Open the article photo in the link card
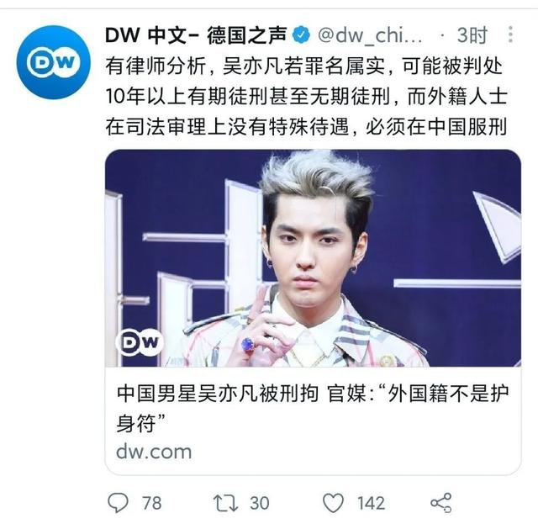 click(x=313, y=258)
